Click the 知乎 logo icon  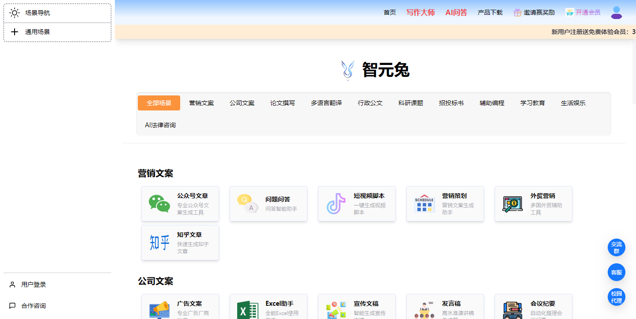pos(159,243)
